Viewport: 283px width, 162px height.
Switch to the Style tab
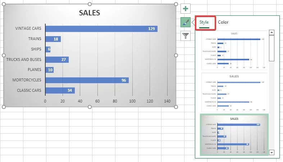[x=204, y=22]
